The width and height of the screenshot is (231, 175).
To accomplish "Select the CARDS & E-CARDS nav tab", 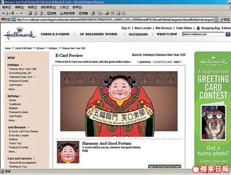I will (55, 34).
